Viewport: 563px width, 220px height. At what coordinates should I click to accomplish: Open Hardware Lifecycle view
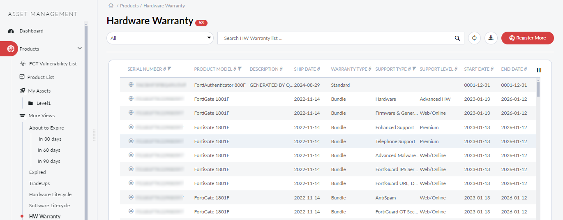coord(50,195)
